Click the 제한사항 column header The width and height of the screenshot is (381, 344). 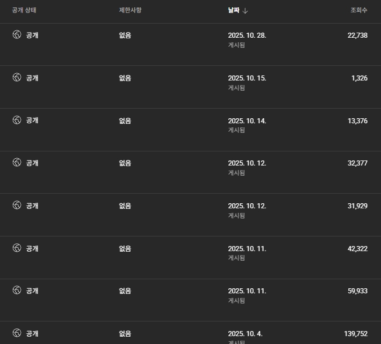point(130,10)
